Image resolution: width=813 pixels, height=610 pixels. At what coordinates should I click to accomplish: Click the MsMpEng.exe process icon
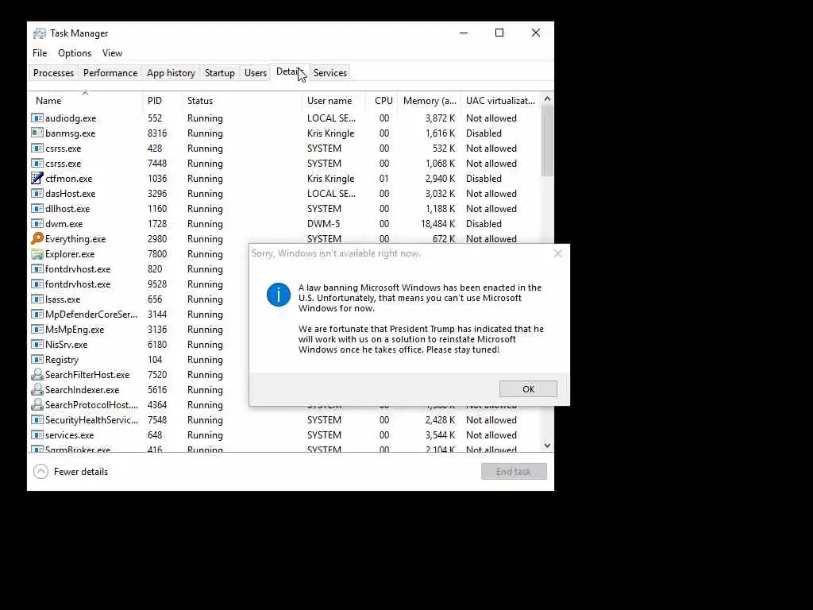[37, 330]
